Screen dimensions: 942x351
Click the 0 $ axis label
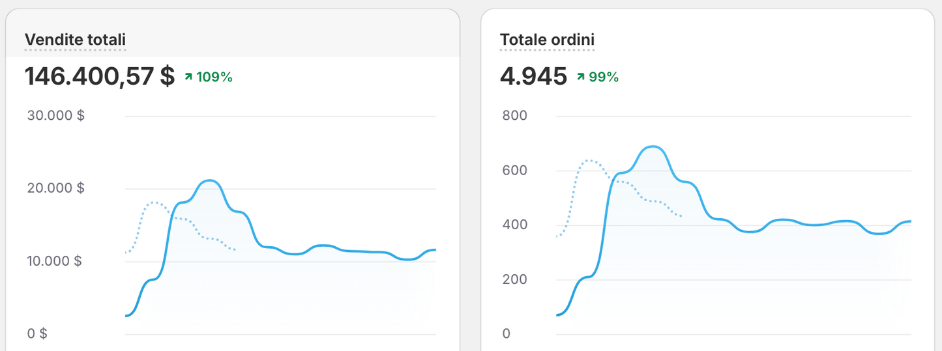[x=37, y=333]
